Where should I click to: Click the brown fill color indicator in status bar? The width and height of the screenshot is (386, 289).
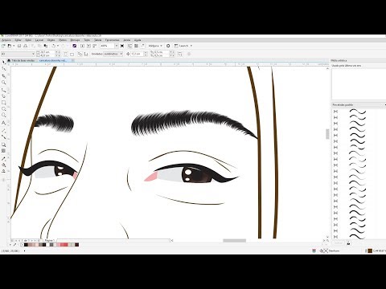click(370, 250)
